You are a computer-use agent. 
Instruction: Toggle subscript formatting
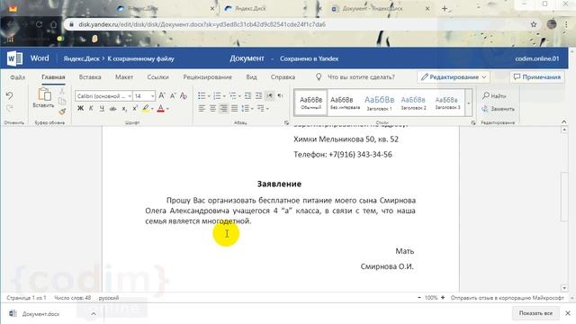(124, 109)
